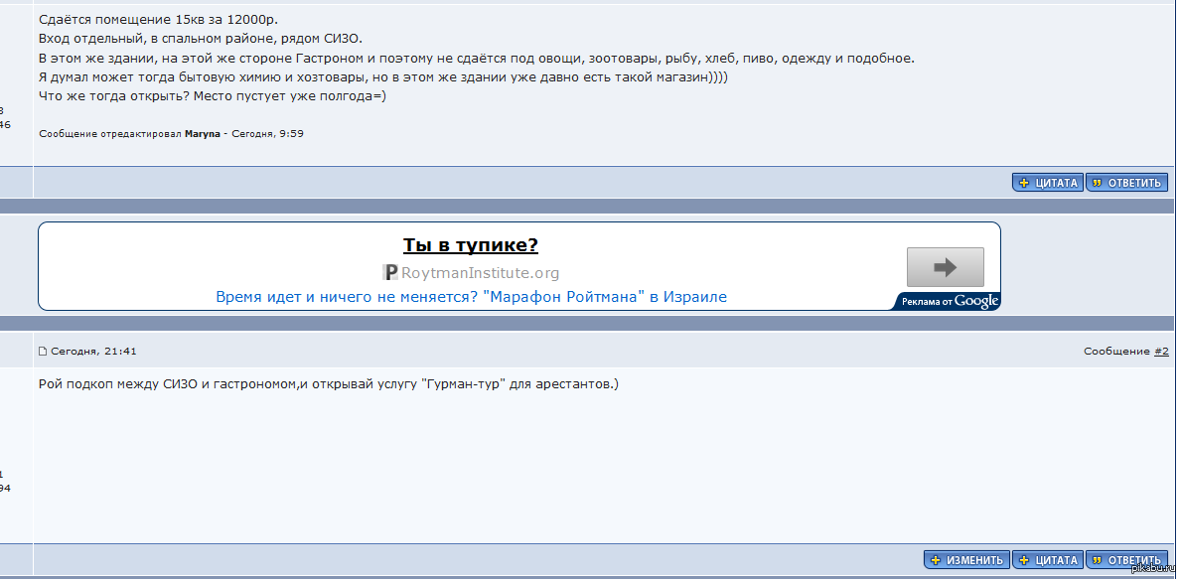Open the RoytmanInstitute.org link
The width and height of the screenshot is (1181, 579).
[x=480, y=273]
